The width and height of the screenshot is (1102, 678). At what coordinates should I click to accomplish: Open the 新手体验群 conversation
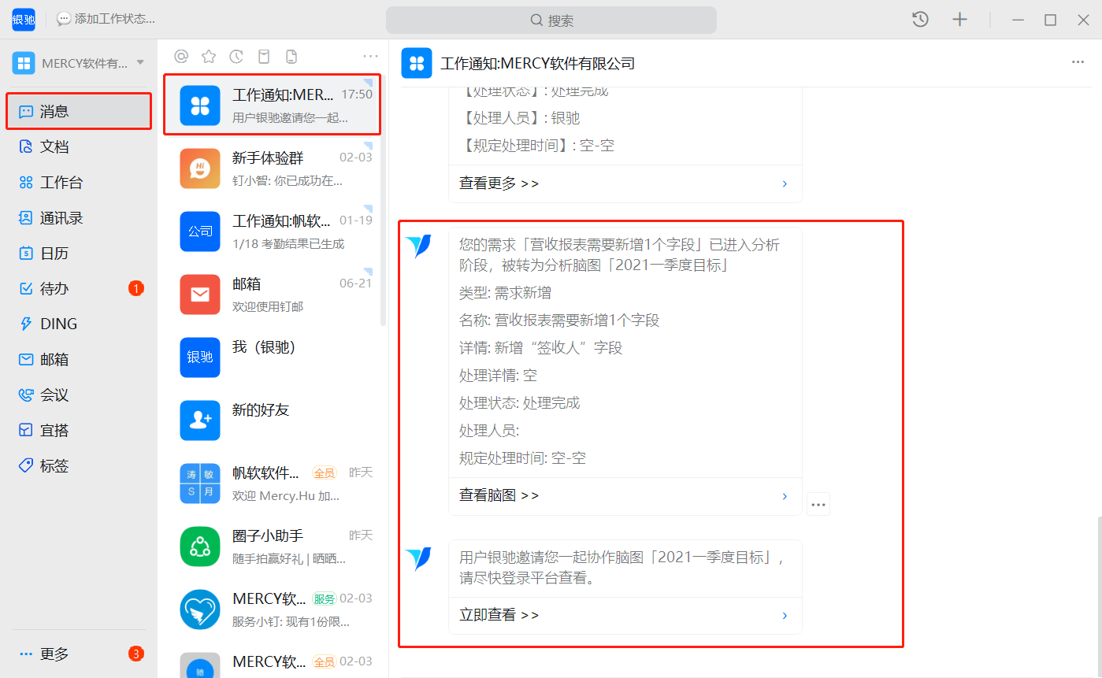pos(273,169)
